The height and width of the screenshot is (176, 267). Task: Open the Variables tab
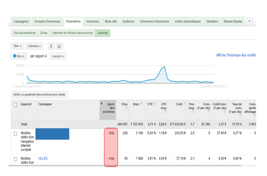[x=212, y=21]
